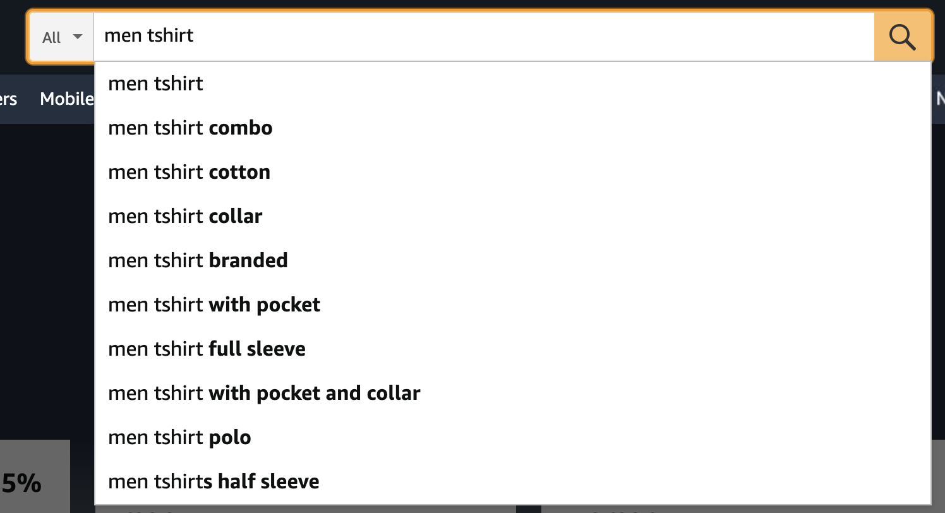The height and width of the screenshot is (513, 945).
Task: Click the small arrow beside All
Action: 78,37
